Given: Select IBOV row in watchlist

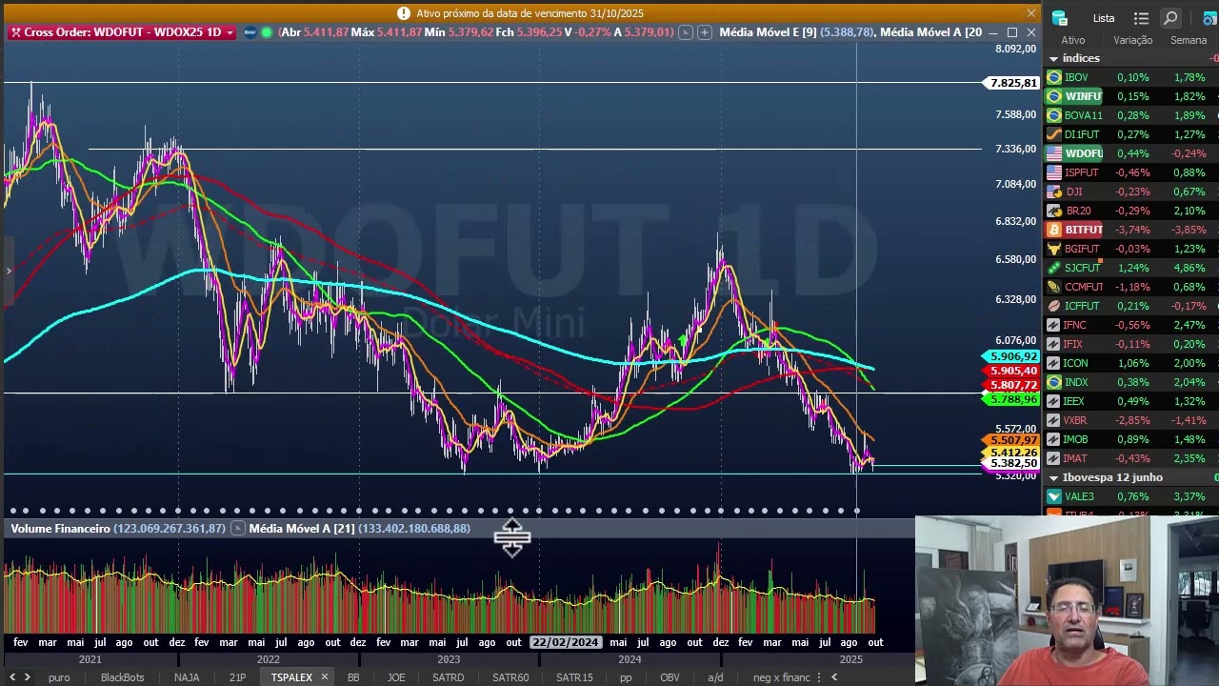Looking at the screenshot, I should coord(1131,77).
